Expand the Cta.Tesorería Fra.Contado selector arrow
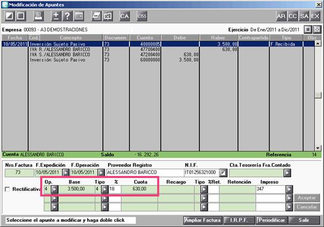Viewport: 324px width, 227px height. click(x=287, y=173)
